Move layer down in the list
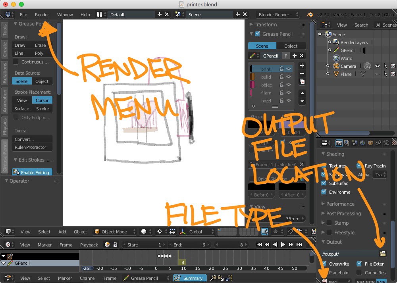 click(x=302, y=101)
